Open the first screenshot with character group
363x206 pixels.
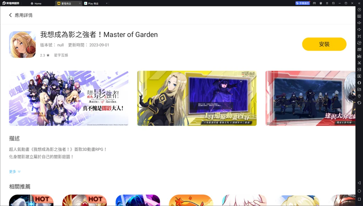(x=69, y=98)
